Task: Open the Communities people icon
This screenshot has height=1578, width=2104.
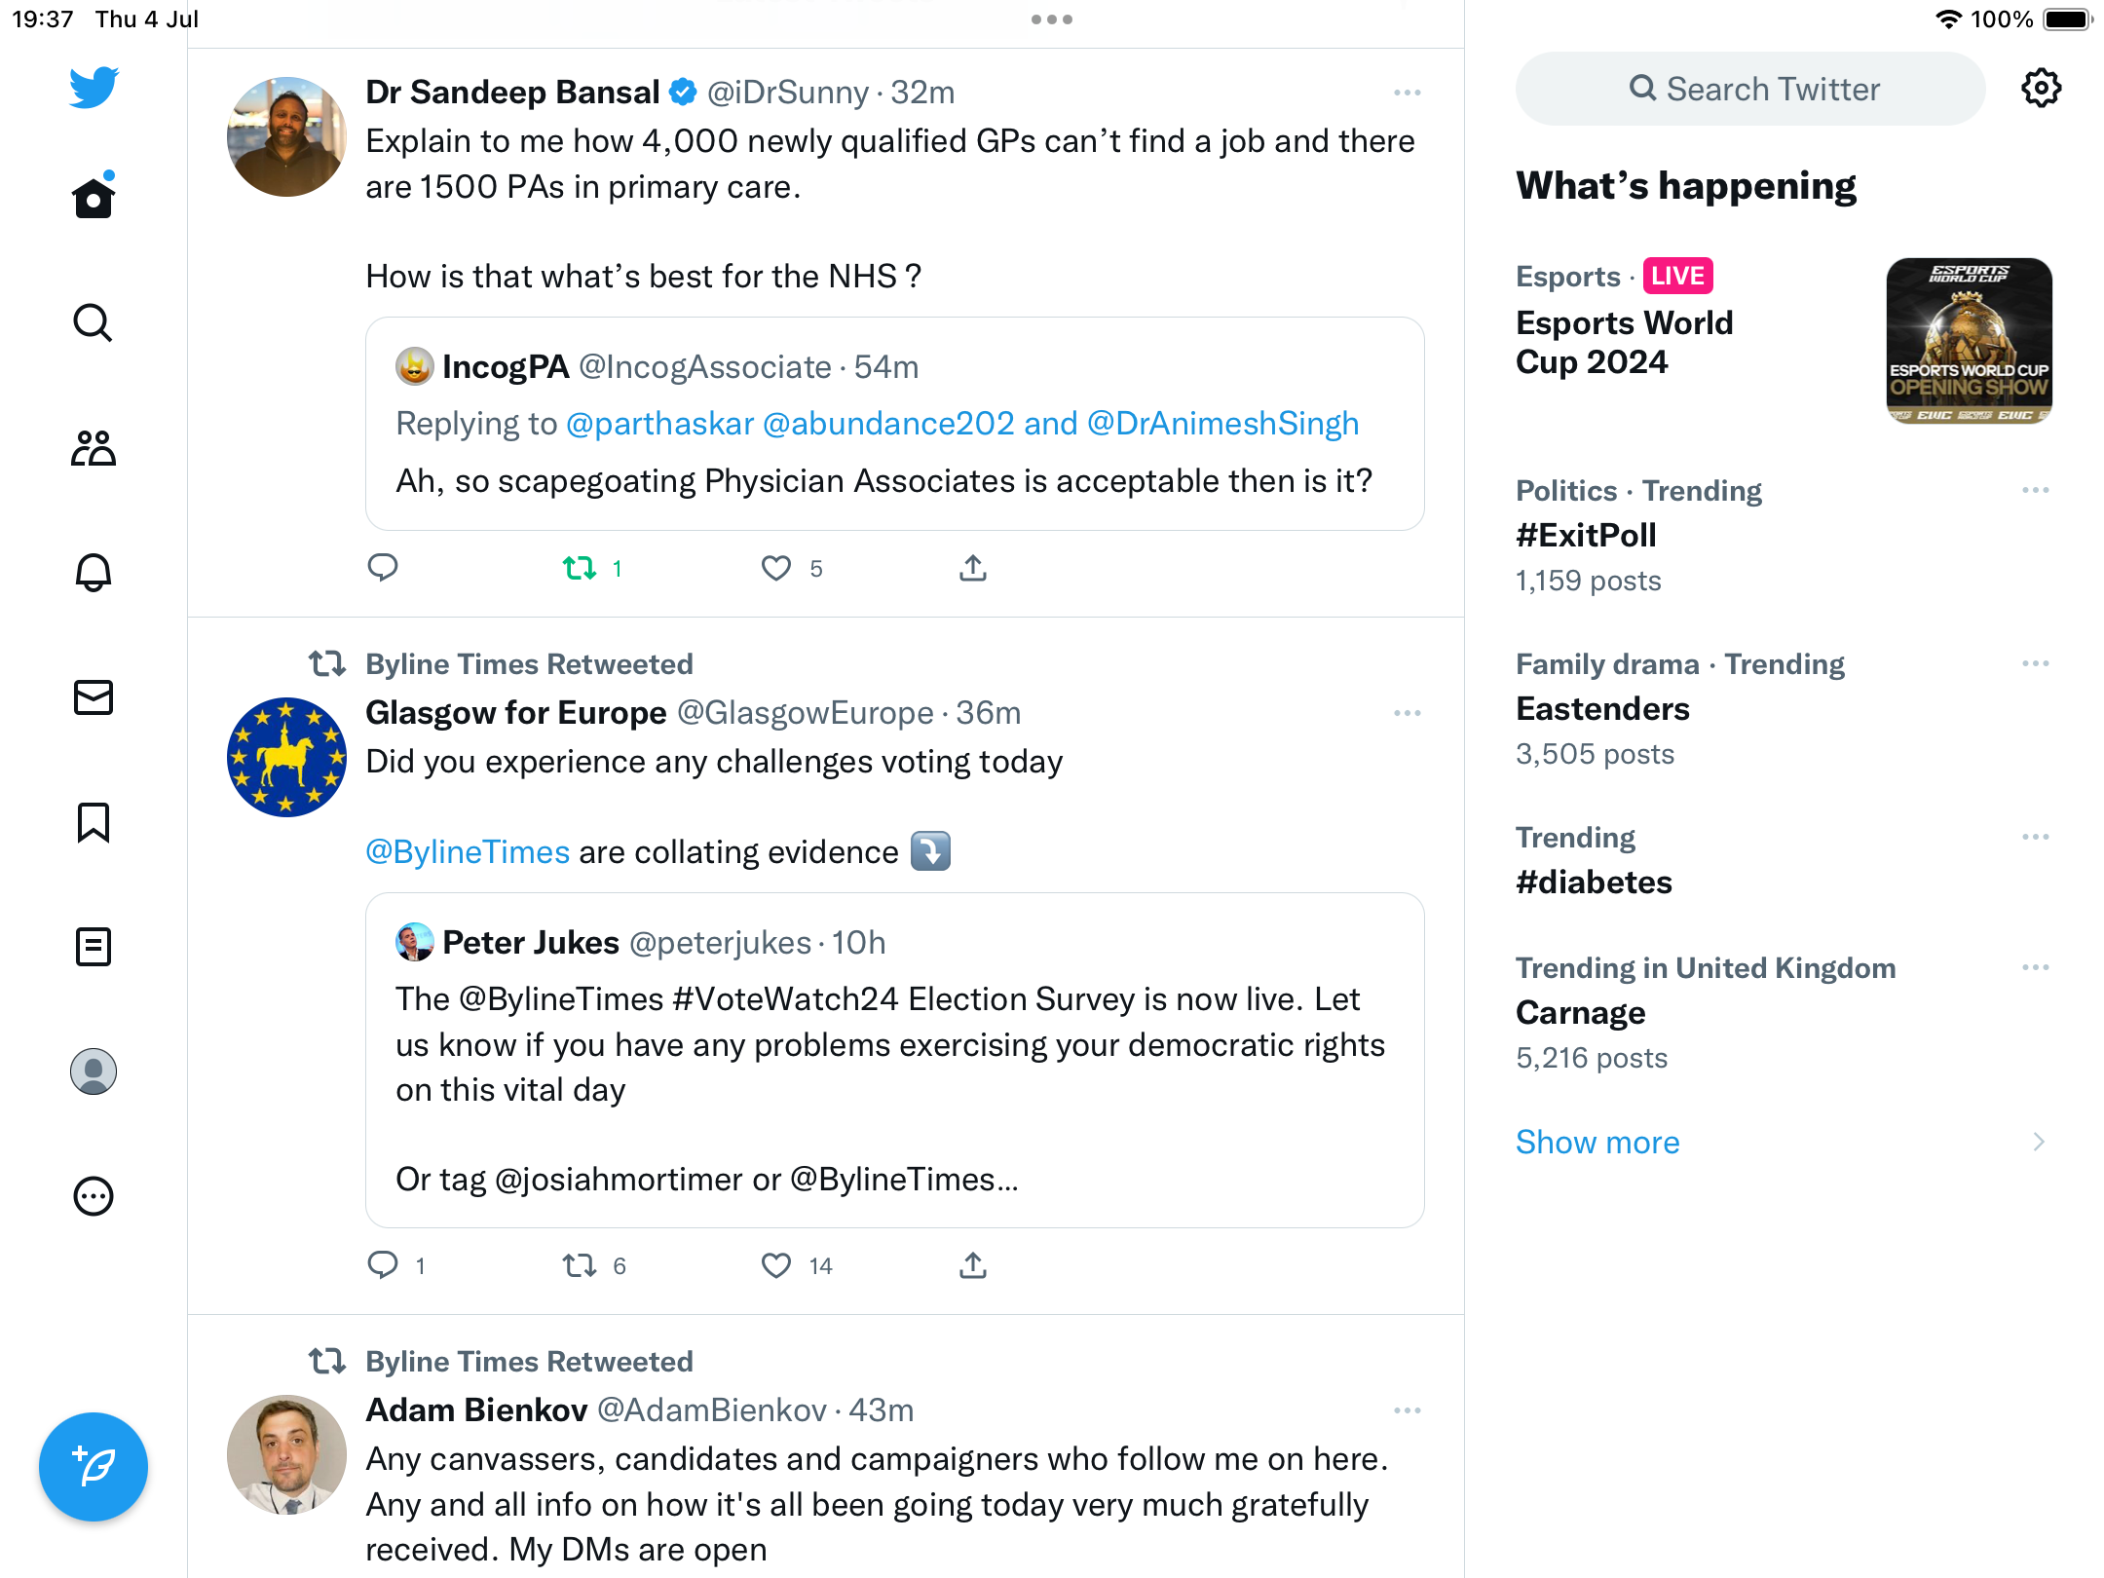Action: pyautogui.click(x=94, y=448)
